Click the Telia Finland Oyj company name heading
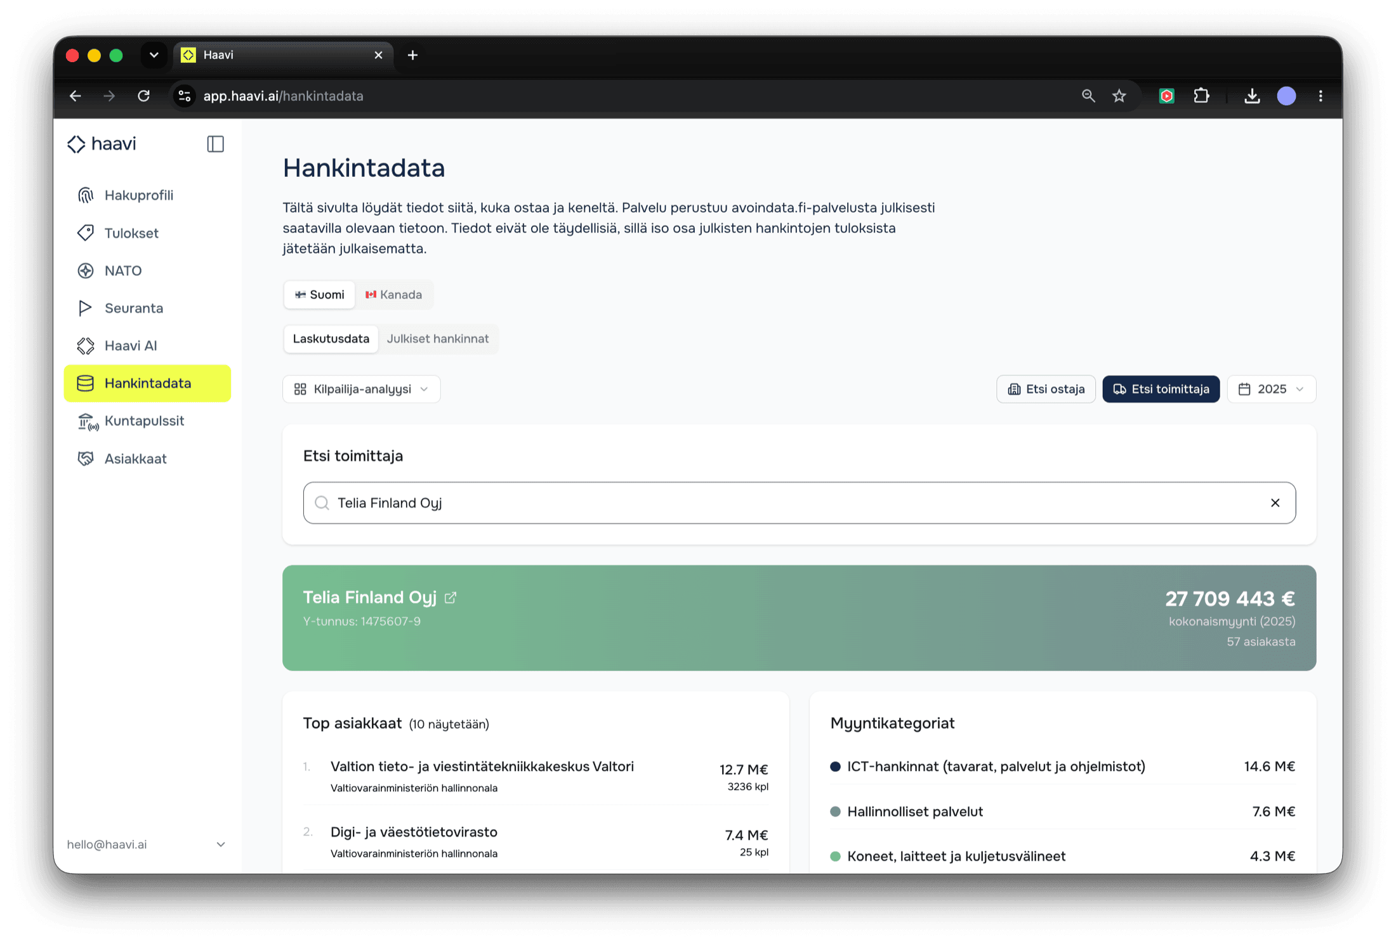 coord(370,597)
